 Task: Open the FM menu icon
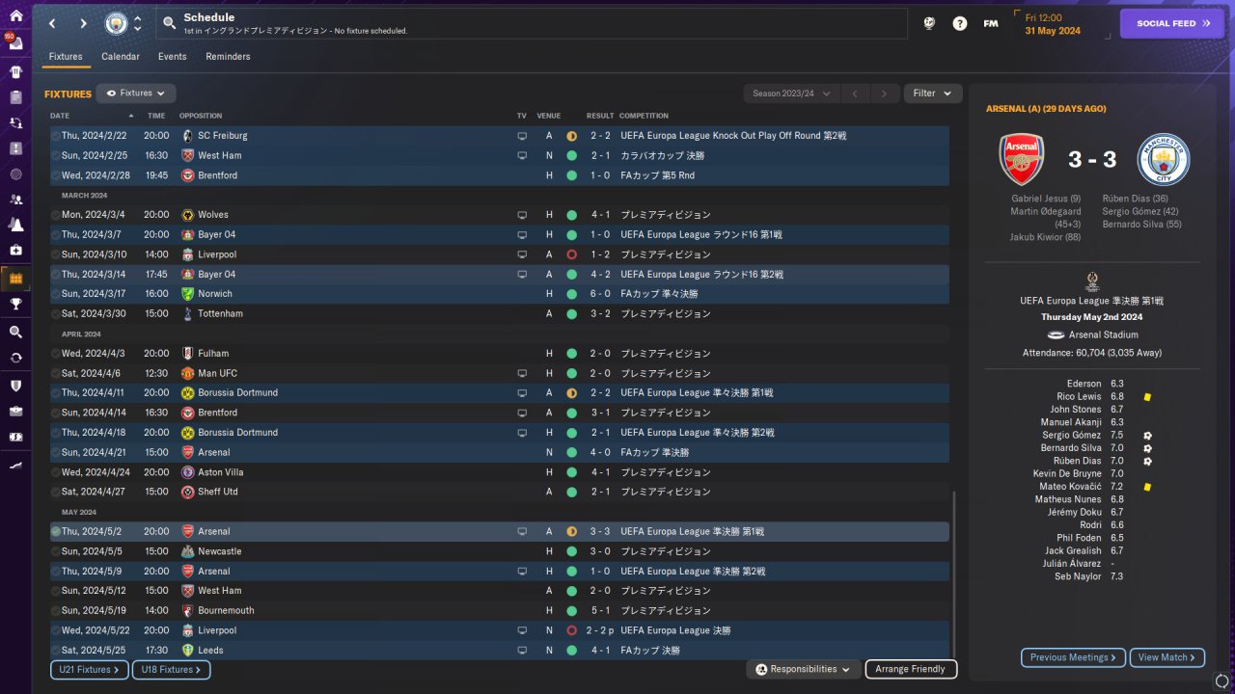pyautogui.click(x=991, y=23)
